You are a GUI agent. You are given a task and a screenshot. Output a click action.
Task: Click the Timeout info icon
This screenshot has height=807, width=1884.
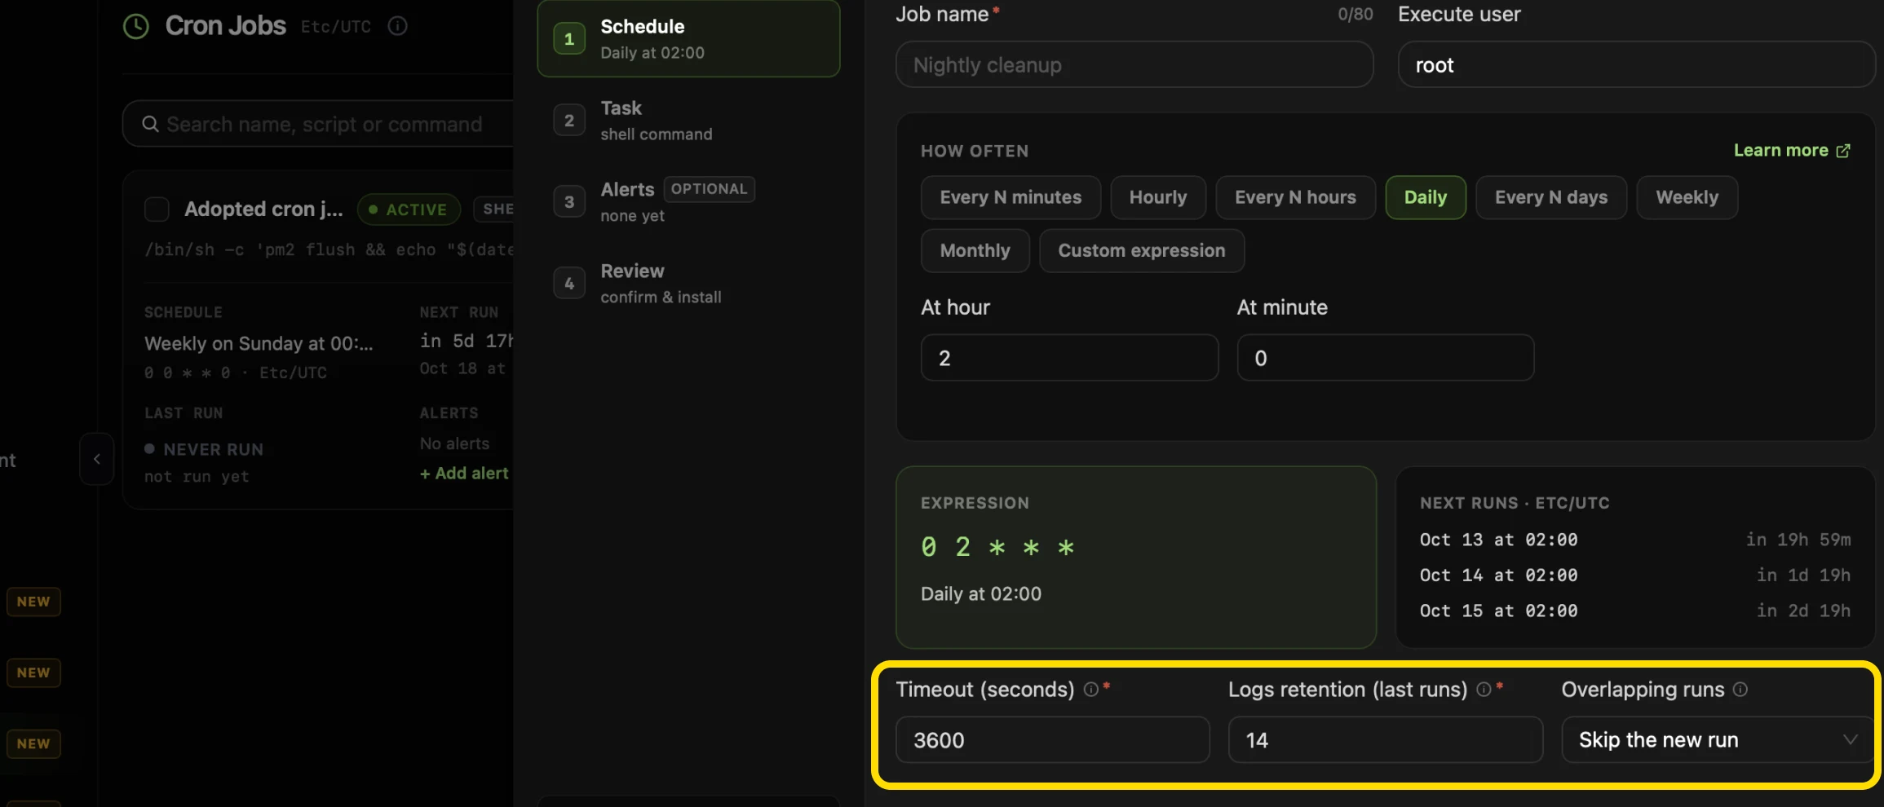1091,690
